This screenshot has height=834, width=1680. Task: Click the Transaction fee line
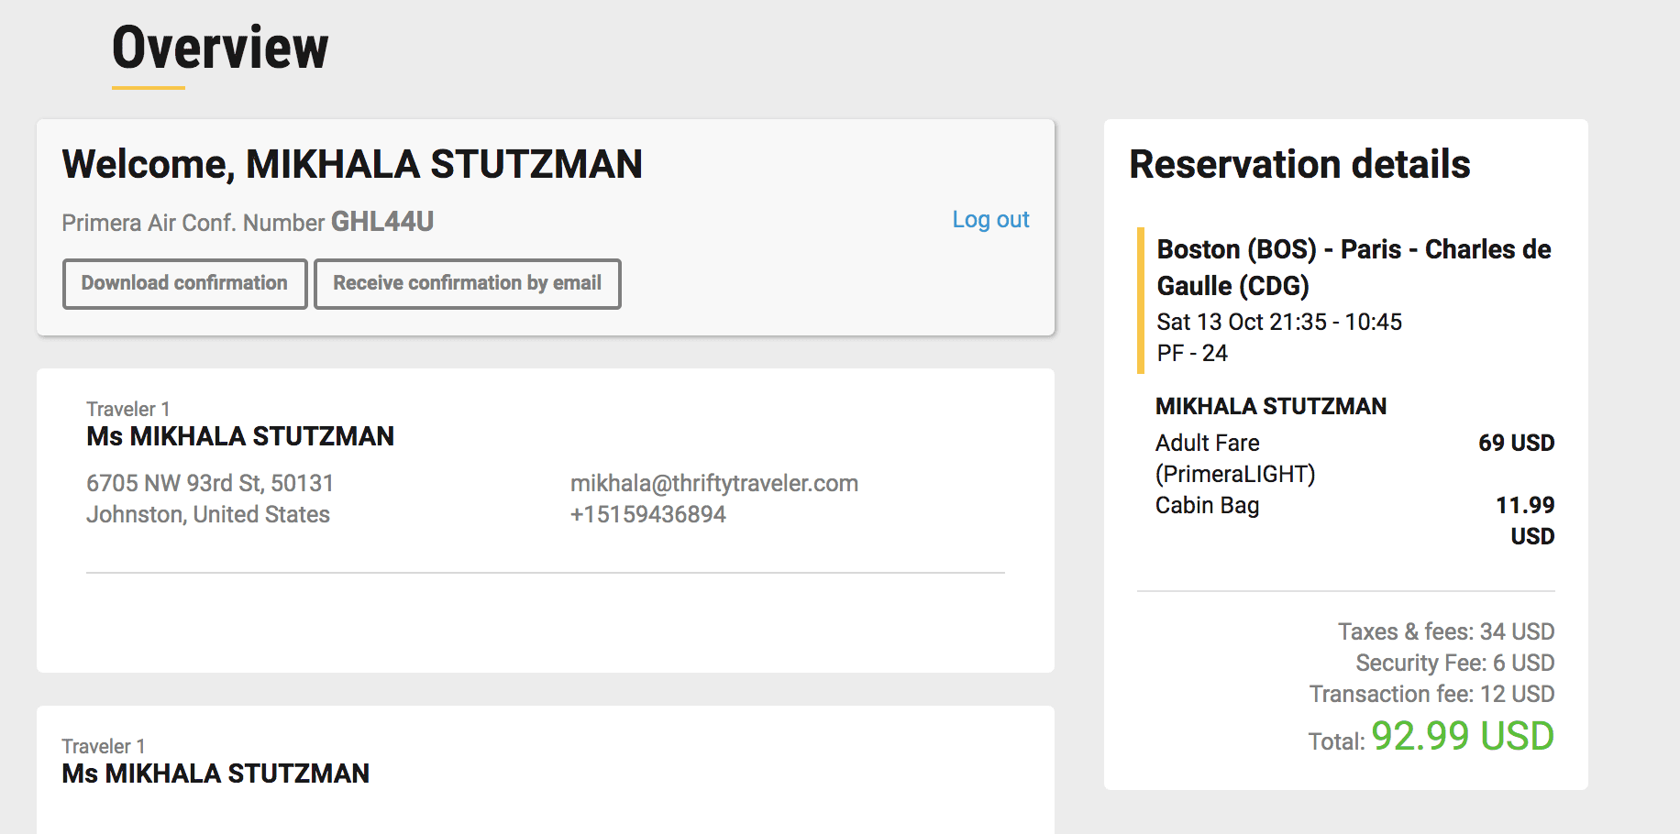1431,694
